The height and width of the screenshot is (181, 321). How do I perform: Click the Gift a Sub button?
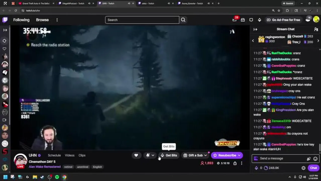(195, 155)
